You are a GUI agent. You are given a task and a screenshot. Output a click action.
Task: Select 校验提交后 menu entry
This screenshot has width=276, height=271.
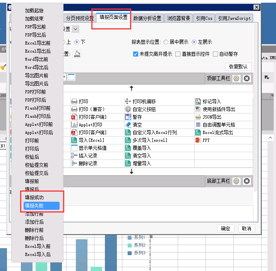coord(37,173)
